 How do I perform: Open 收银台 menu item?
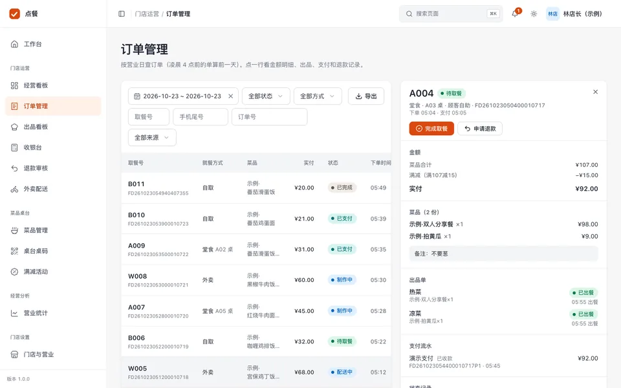coord(53,147)
